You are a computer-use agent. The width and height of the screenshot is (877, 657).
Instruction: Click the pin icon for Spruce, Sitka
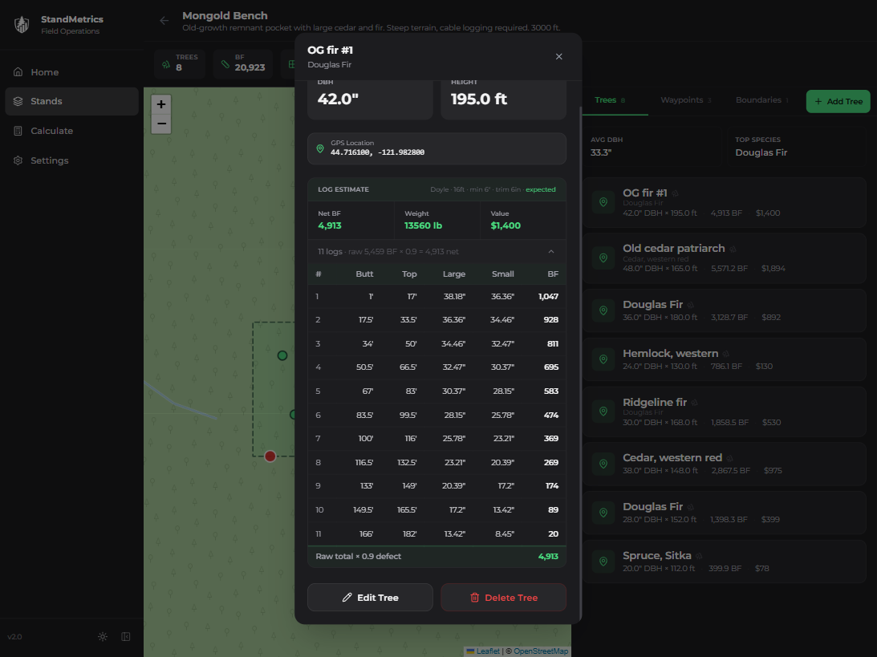click(603, 562)
